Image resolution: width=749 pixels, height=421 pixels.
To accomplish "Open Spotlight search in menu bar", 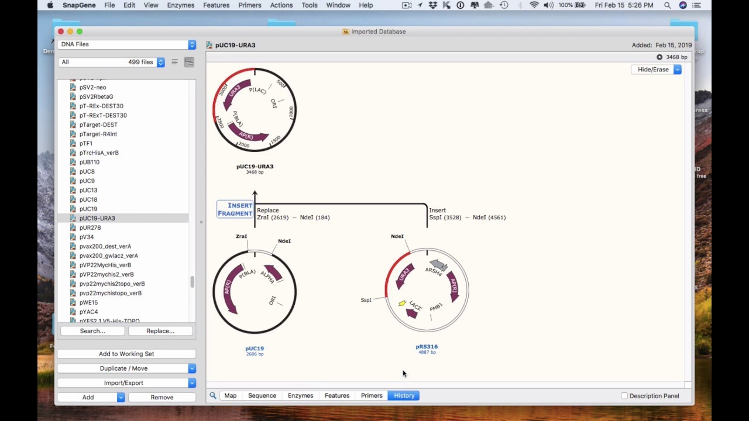I will pyautogui.click(x=668, y=5).
